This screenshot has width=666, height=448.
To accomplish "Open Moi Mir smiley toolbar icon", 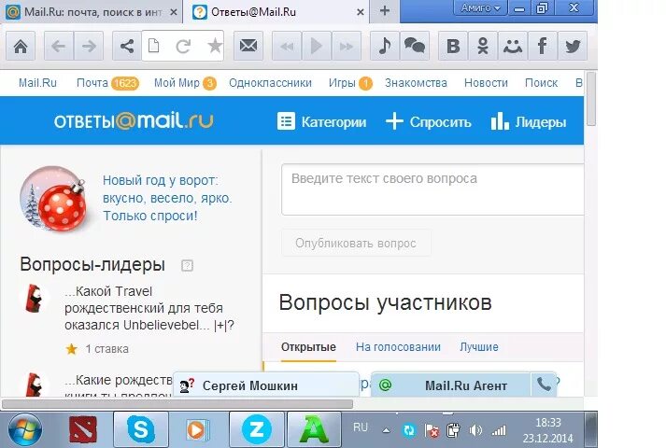I will click(512, 46).
